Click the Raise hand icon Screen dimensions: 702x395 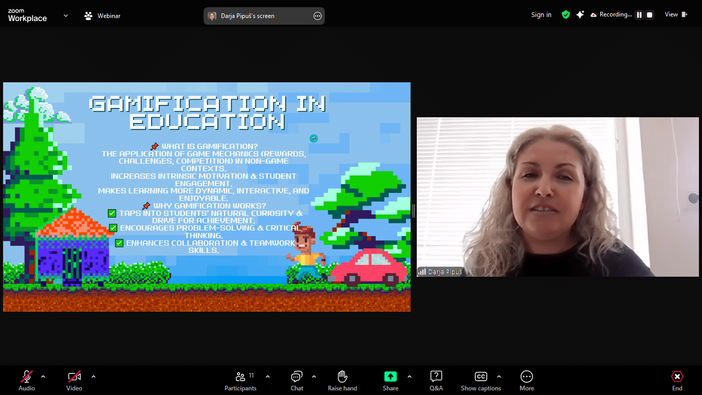[342, 381]
